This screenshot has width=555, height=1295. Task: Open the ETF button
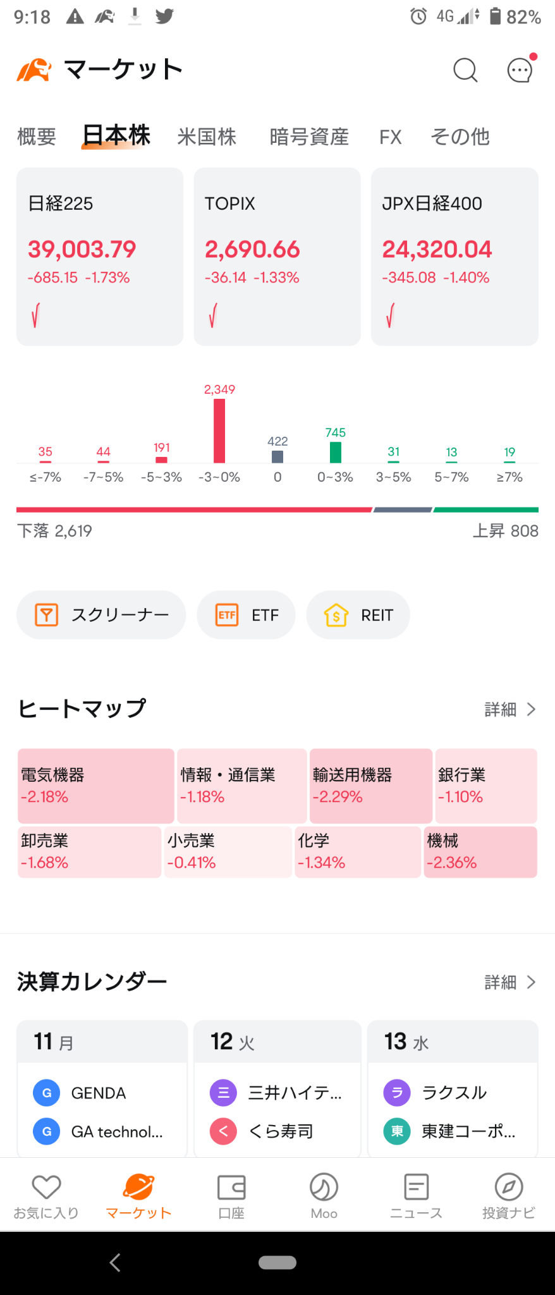[246, 615]
